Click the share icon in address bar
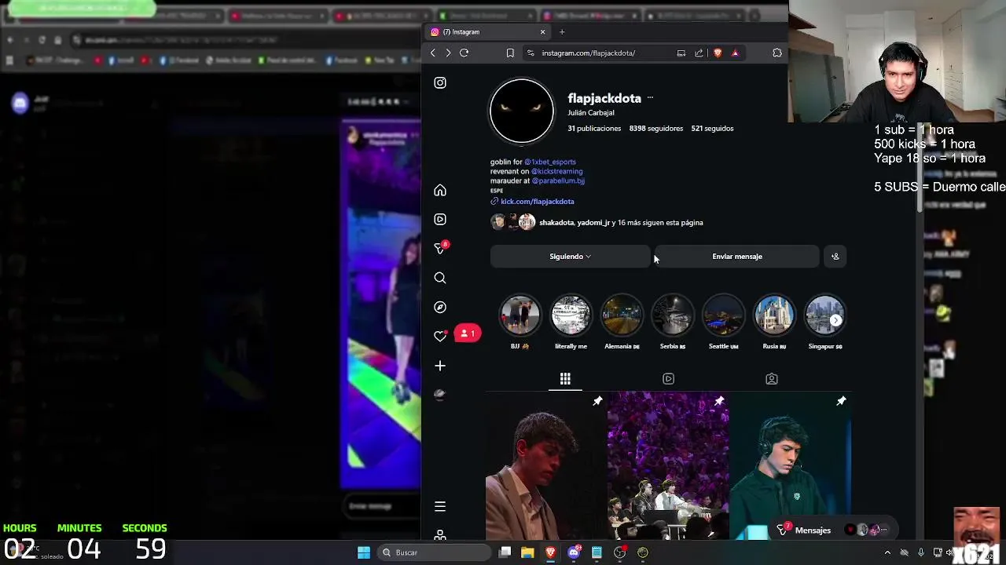 (699, 53)
